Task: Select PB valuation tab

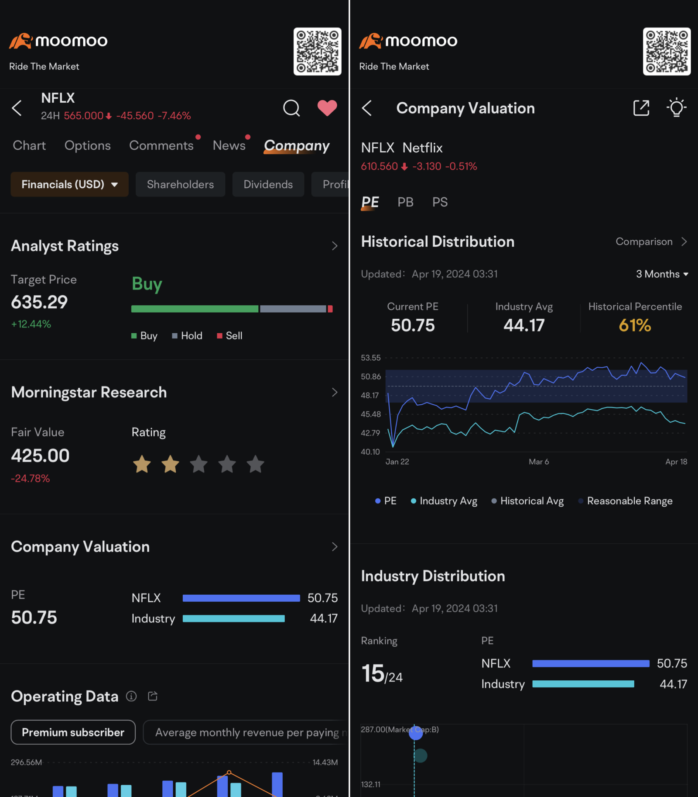Action: 405,202
